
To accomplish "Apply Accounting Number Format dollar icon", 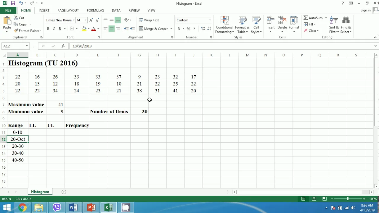I will 179,29.
